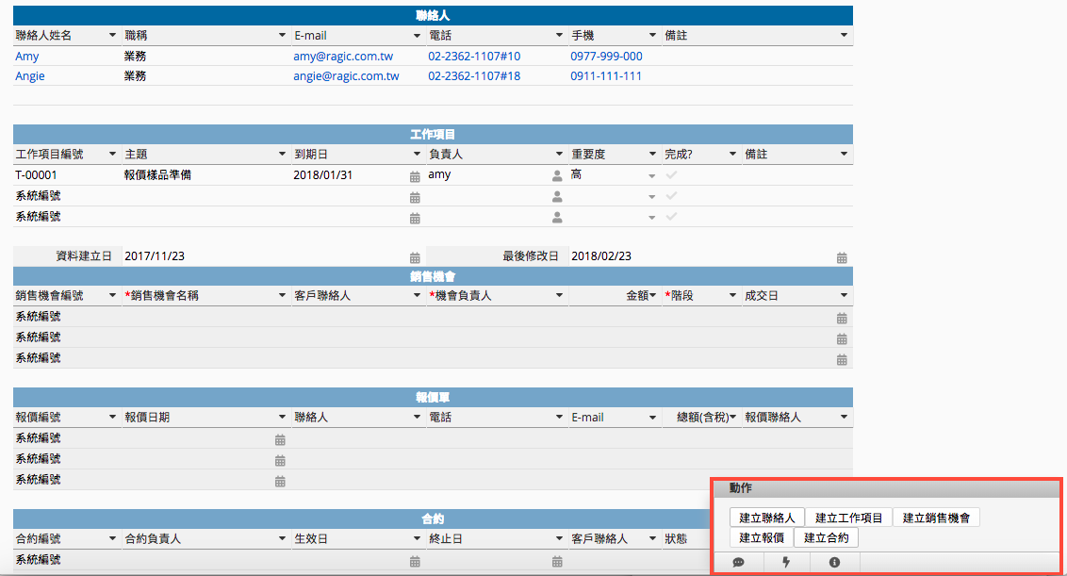Click user picker icon beside amy 負責人
This screenshot has height=576, width=1067.
point(557,175)
